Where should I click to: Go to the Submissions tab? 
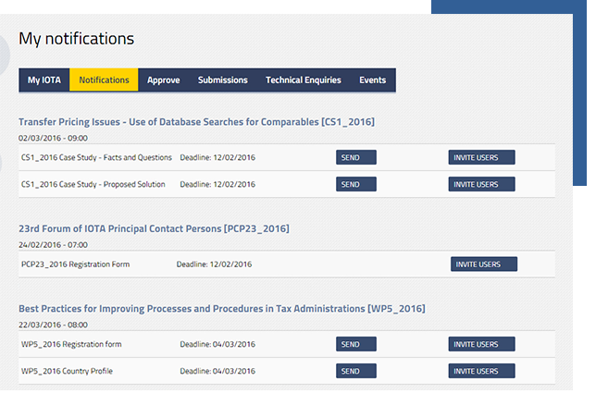222,80
